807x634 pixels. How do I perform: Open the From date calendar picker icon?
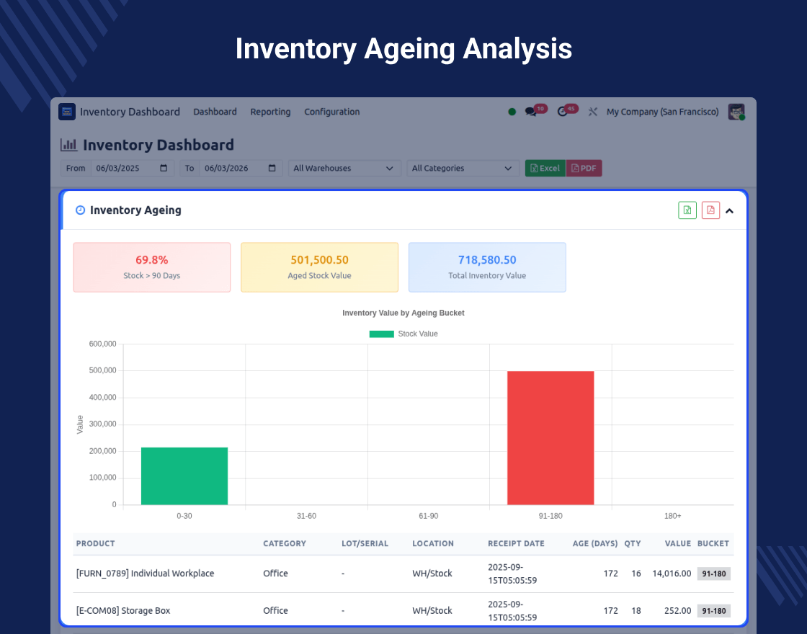pos(164,169)
